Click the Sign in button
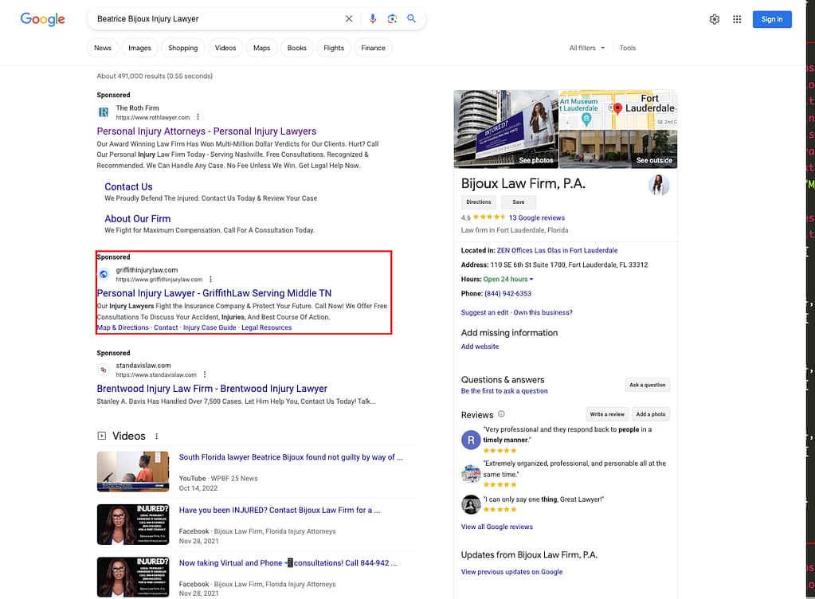The width and height of the screenshot is (815, 599). pyautogui.click(x=772, y=19)
